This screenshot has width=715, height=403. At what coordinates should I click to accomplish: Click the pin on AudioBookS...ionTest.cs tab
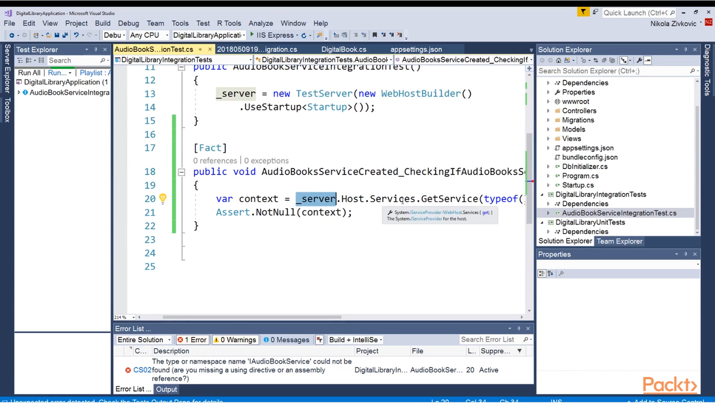(x=201, y=49)
